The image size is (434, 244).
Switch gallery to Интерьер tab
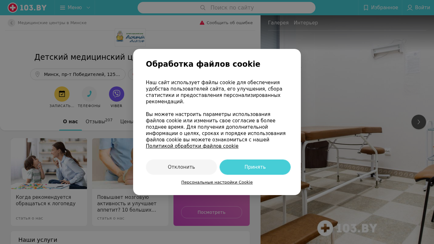coord(306,23)
